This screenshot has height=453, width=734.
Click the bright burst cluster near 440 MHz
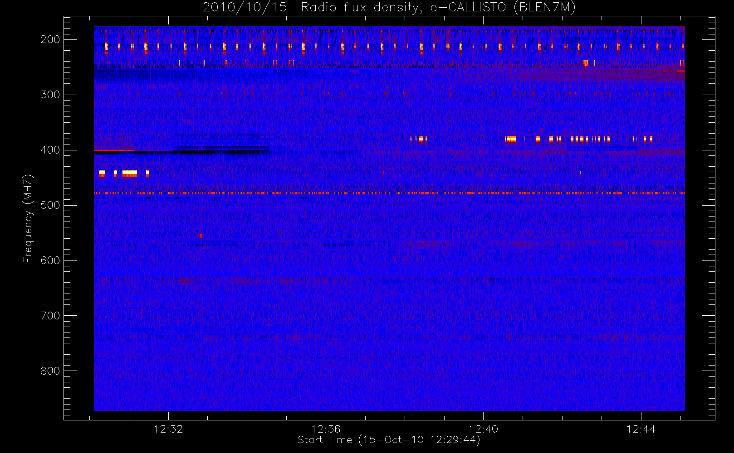(x=124, y=173)
